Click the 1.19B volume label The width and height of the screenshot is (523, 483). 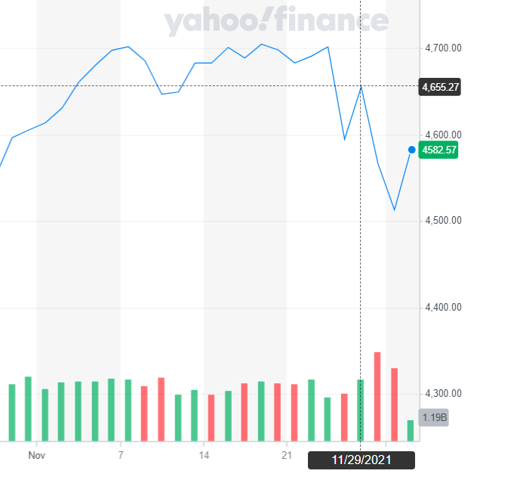point(433,416)
